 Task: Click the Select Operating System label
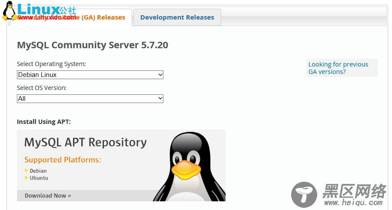51,64
